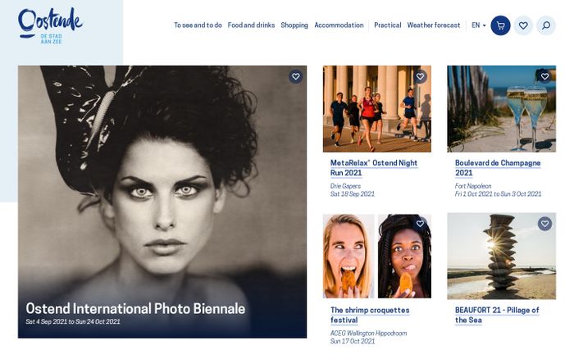Open the Food and drinks menu
The image size is (574, 359).
coord(251,25)
